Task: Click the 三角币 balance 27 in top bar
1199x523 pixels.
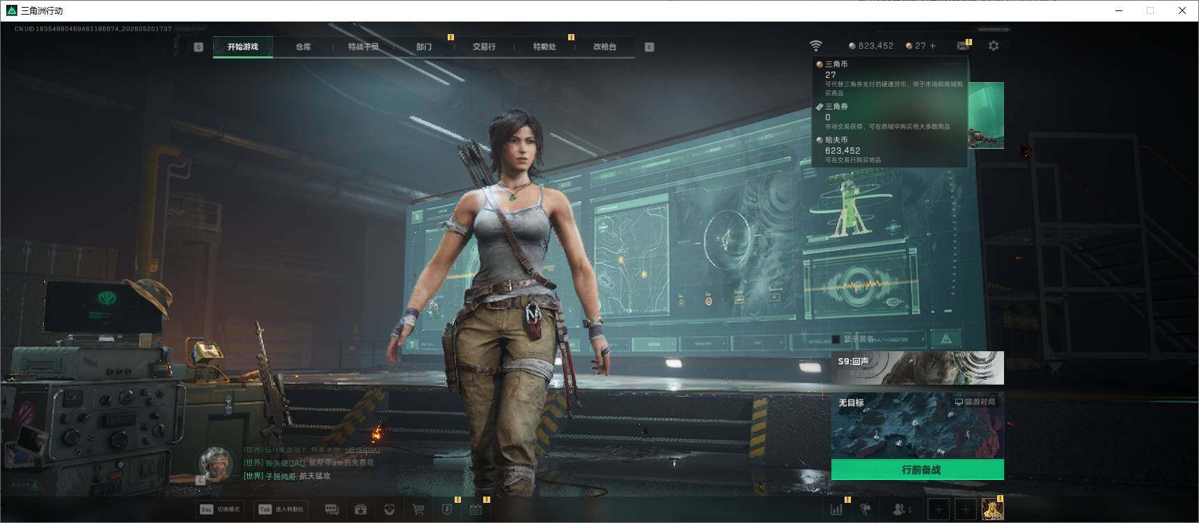Action: click(x=916, y=46)
